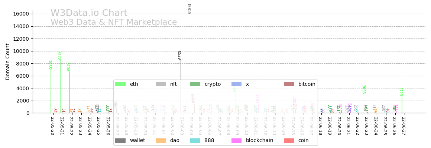Click the crypto legend color swatch
Screen dimensions: 431x148
pos(195,84)
